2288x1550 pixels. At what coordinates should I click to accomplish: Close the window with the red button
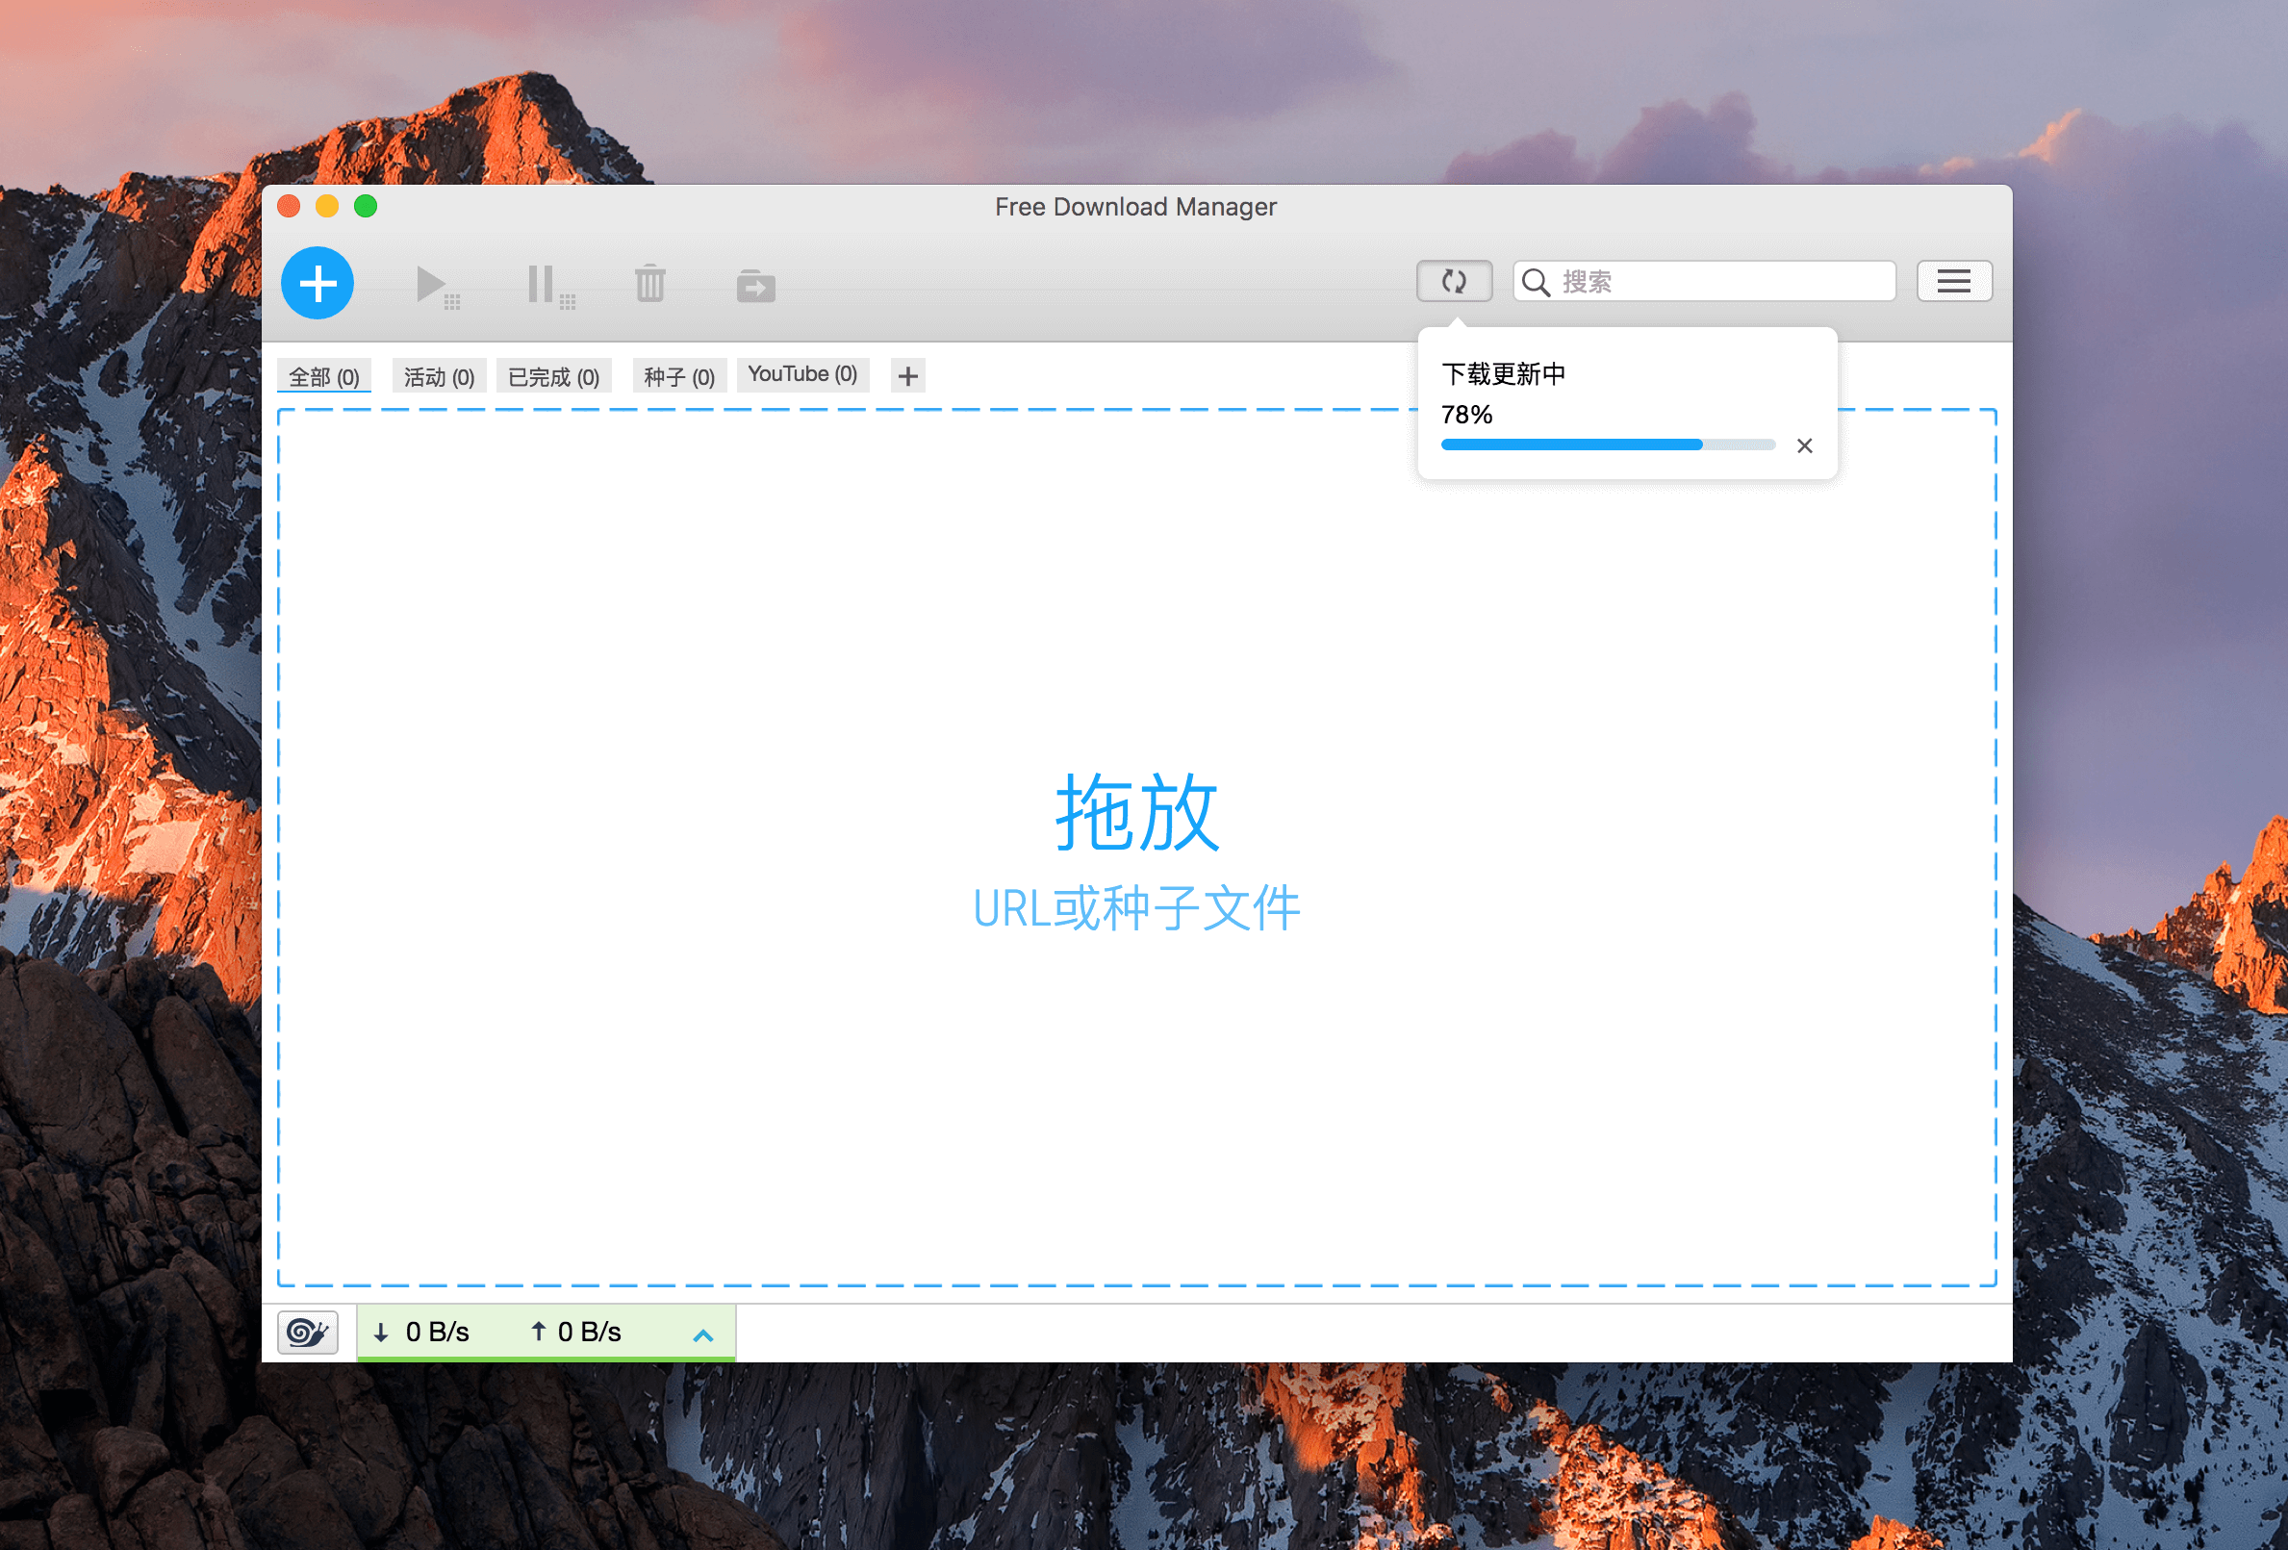(290, 206)
